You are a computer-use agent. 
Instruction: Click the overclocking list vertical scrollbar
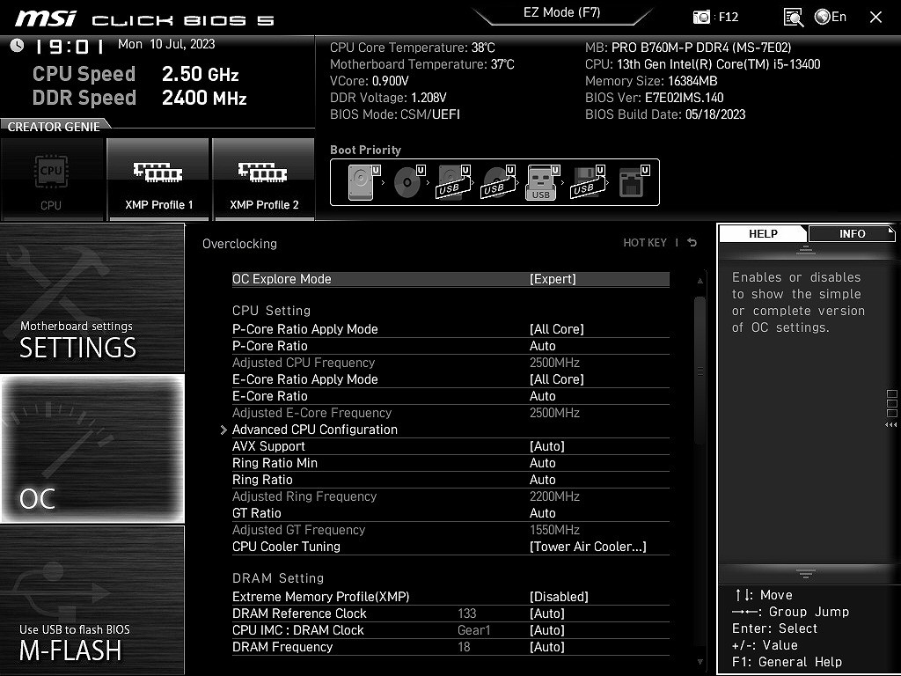pos(700,370)
